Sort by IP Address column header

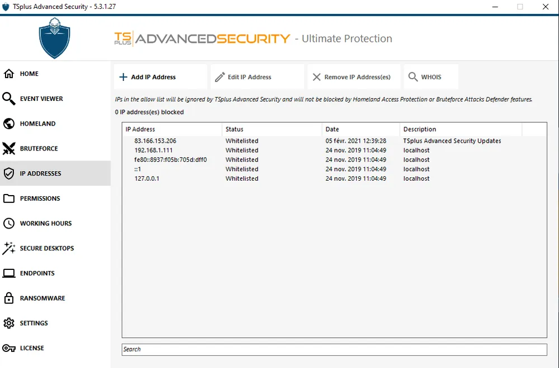click(172, 129)
